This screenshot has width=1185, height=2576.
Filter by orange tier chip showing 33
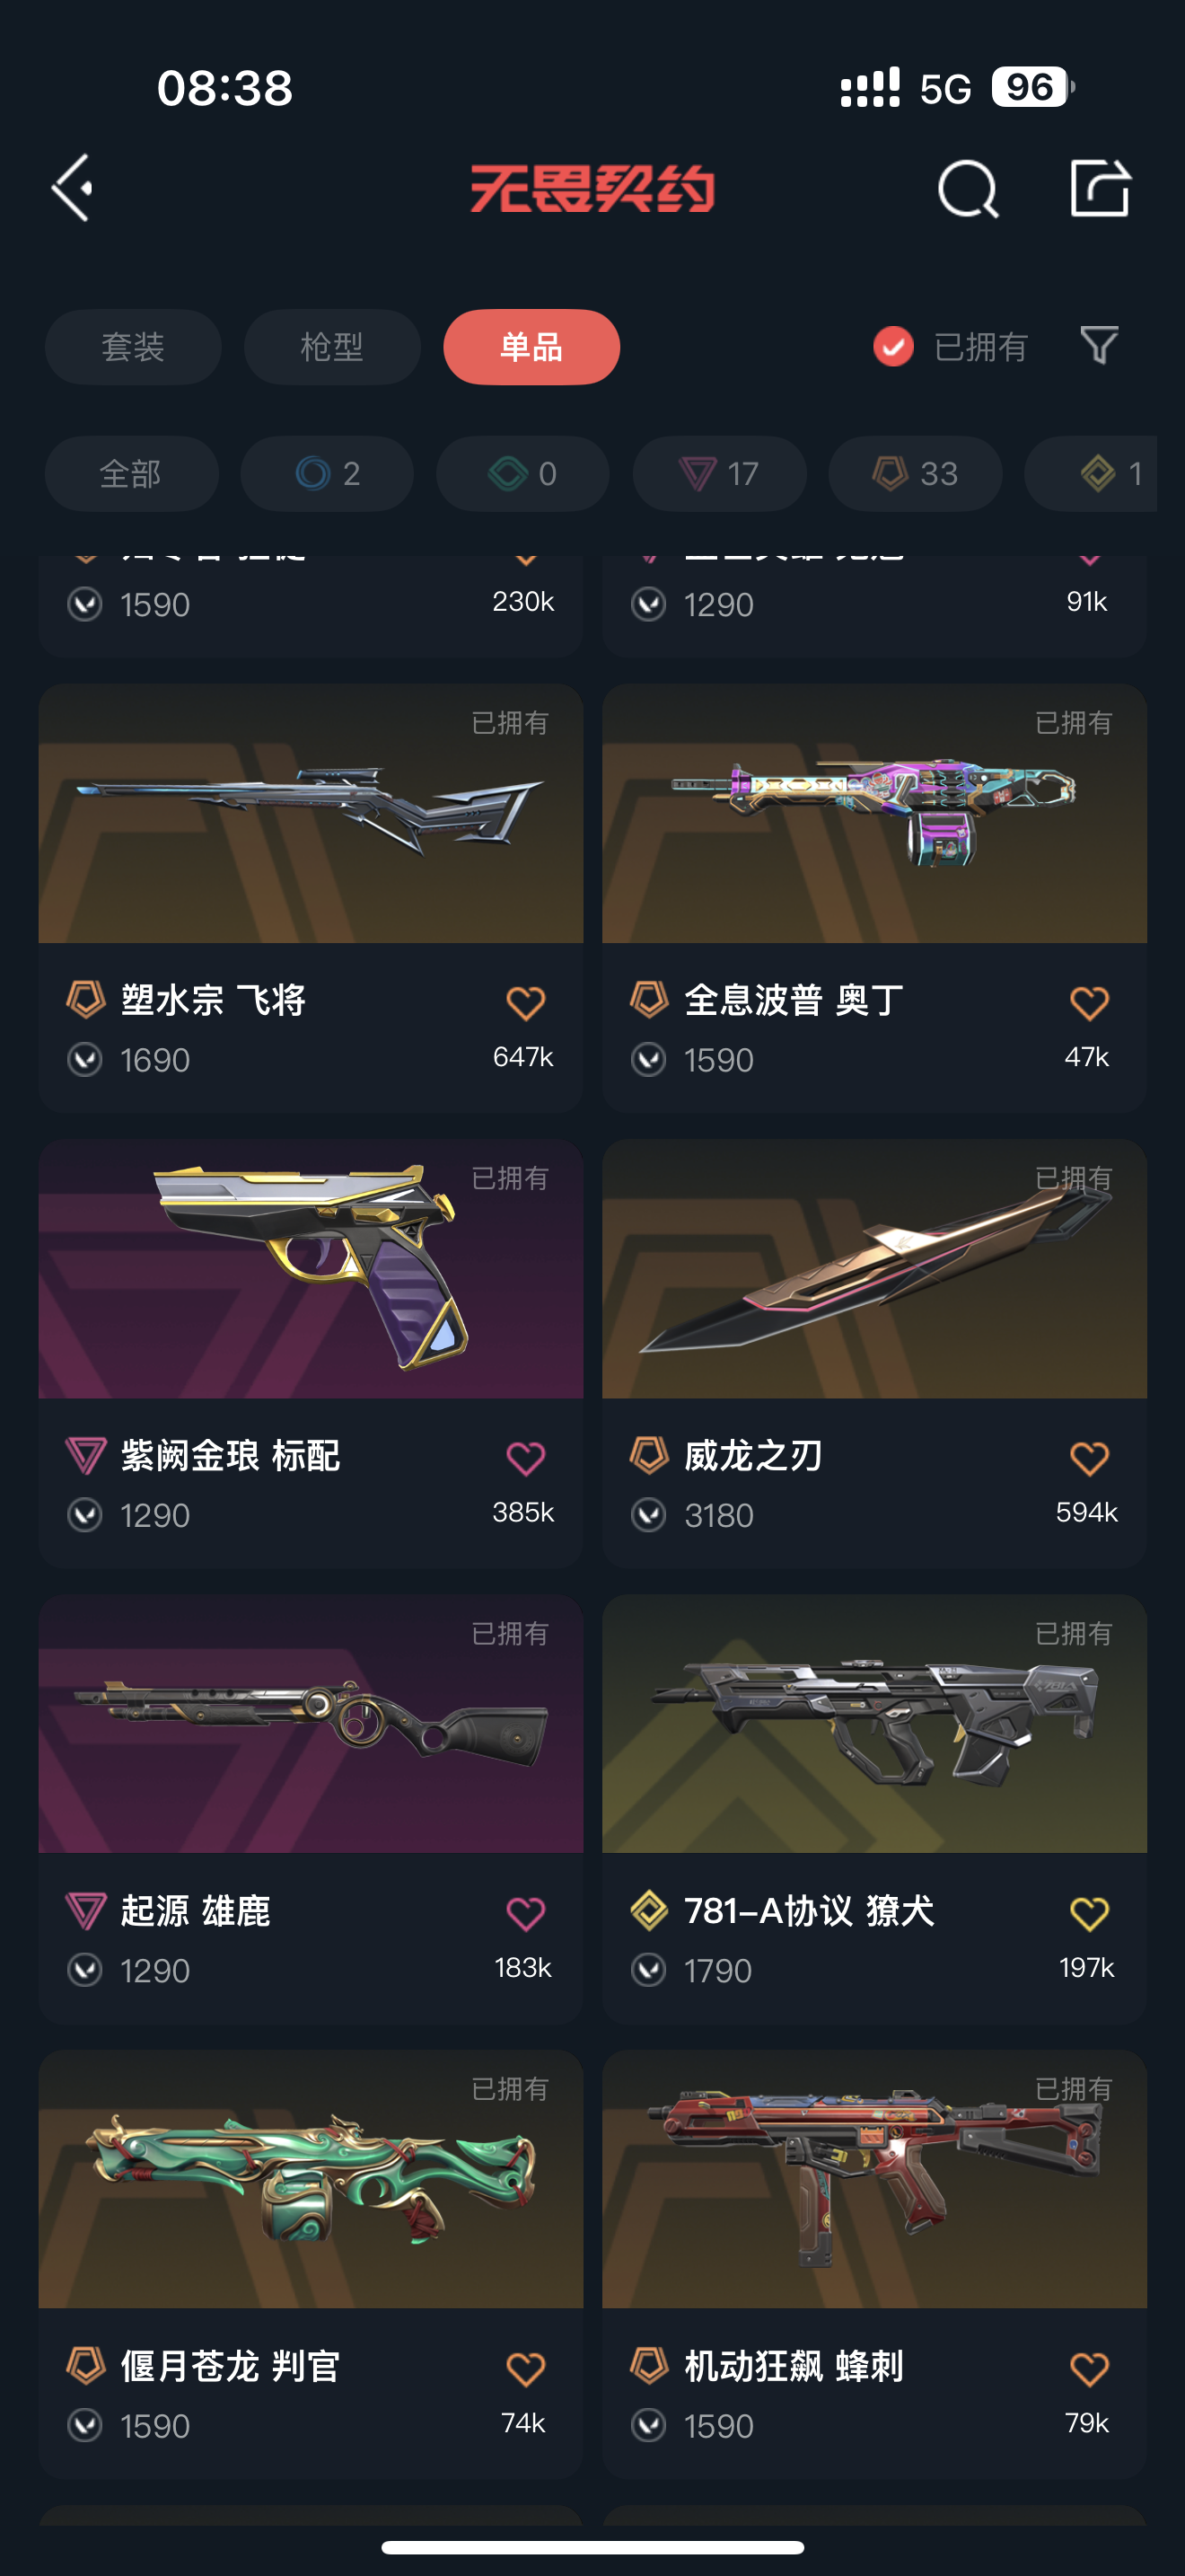[915, 473]
